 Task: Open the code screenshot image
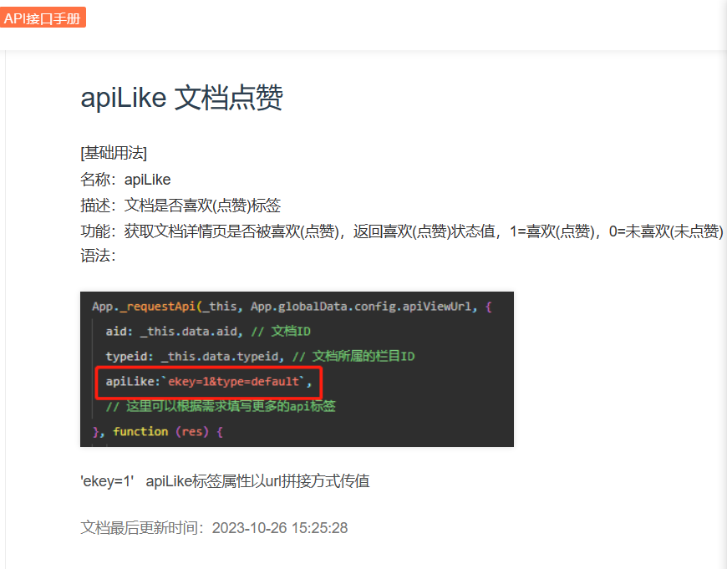297,369
